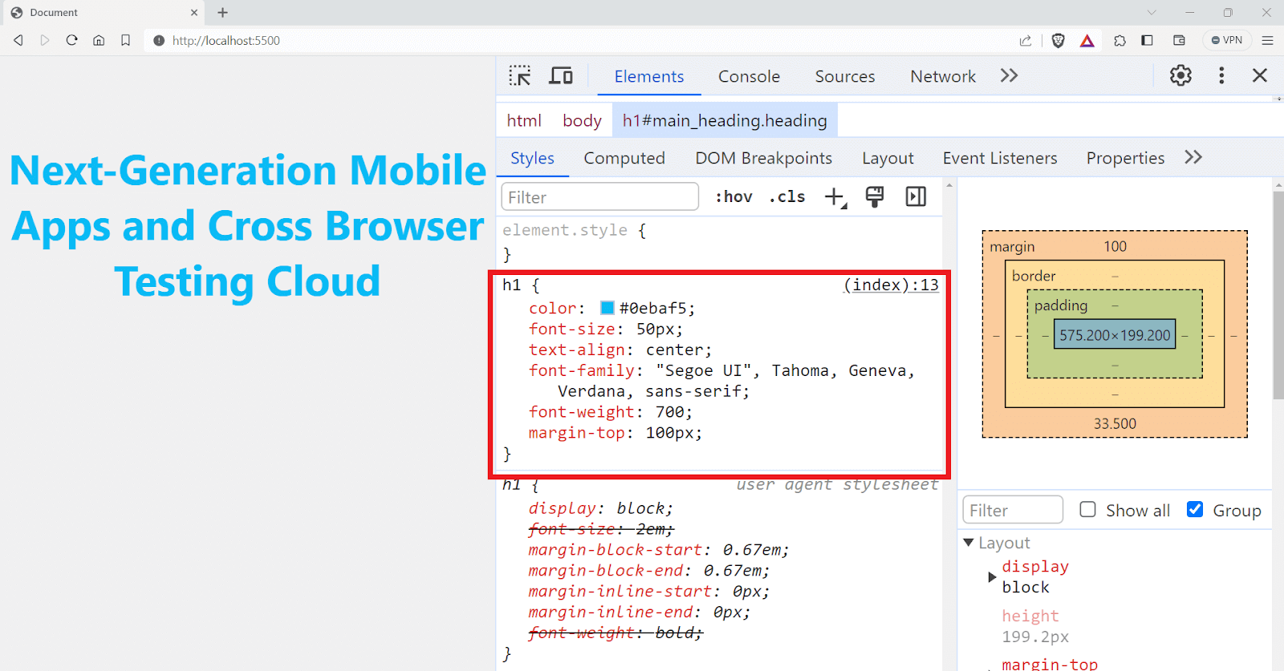1284x671 pixels.
Task: Toggle the computed styles sidebar icon
Action: pos(916,197)
